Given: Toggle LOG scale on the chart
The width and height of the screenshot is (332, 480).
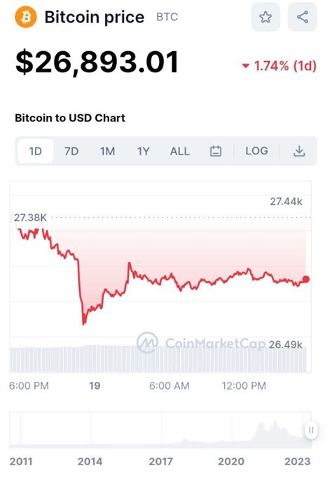Looking at the screenshot, I should point(256,151).
